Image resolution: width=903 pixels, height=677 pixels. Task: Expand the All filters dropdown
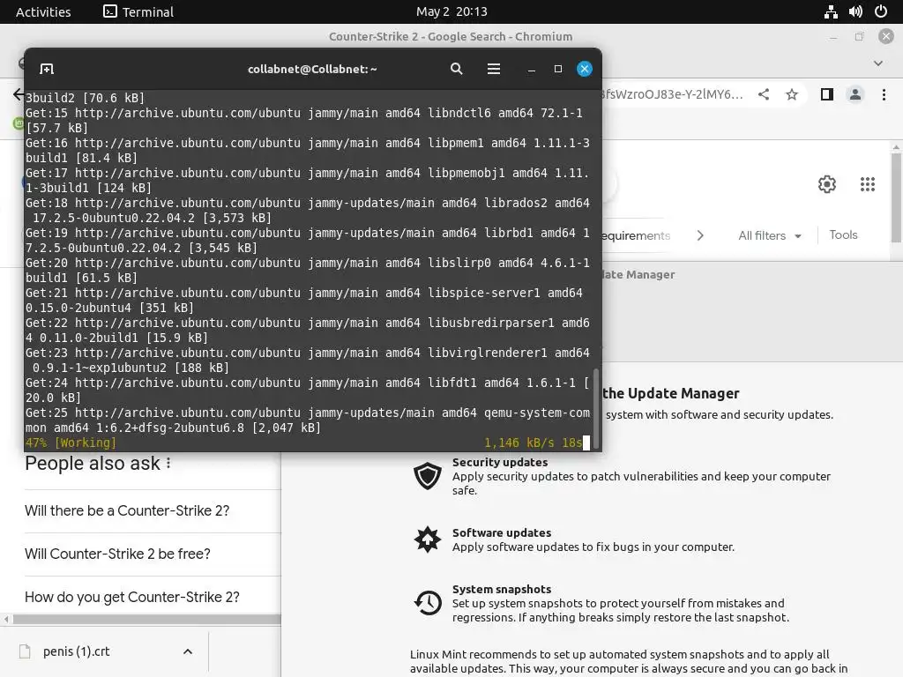pyautogui.click(x=769, y=235)
